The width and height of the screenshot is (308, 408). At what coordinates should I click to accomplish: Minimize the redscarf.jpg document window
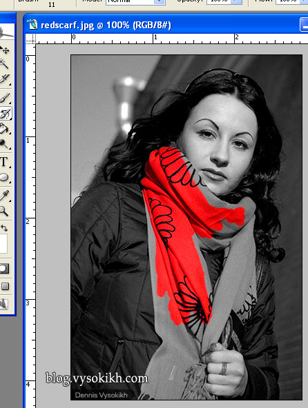tap(304, 24)
